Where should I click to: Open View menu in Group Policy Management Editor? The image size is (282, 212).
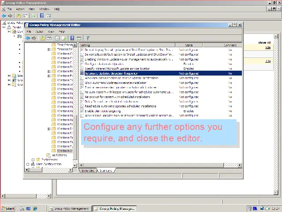(51, 31)
